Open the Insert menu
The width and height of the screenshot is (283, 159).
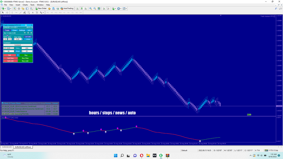click(18, 5)
